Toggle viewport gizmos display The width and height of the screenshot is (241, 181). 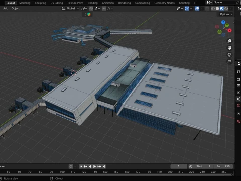tap(187, 9)
